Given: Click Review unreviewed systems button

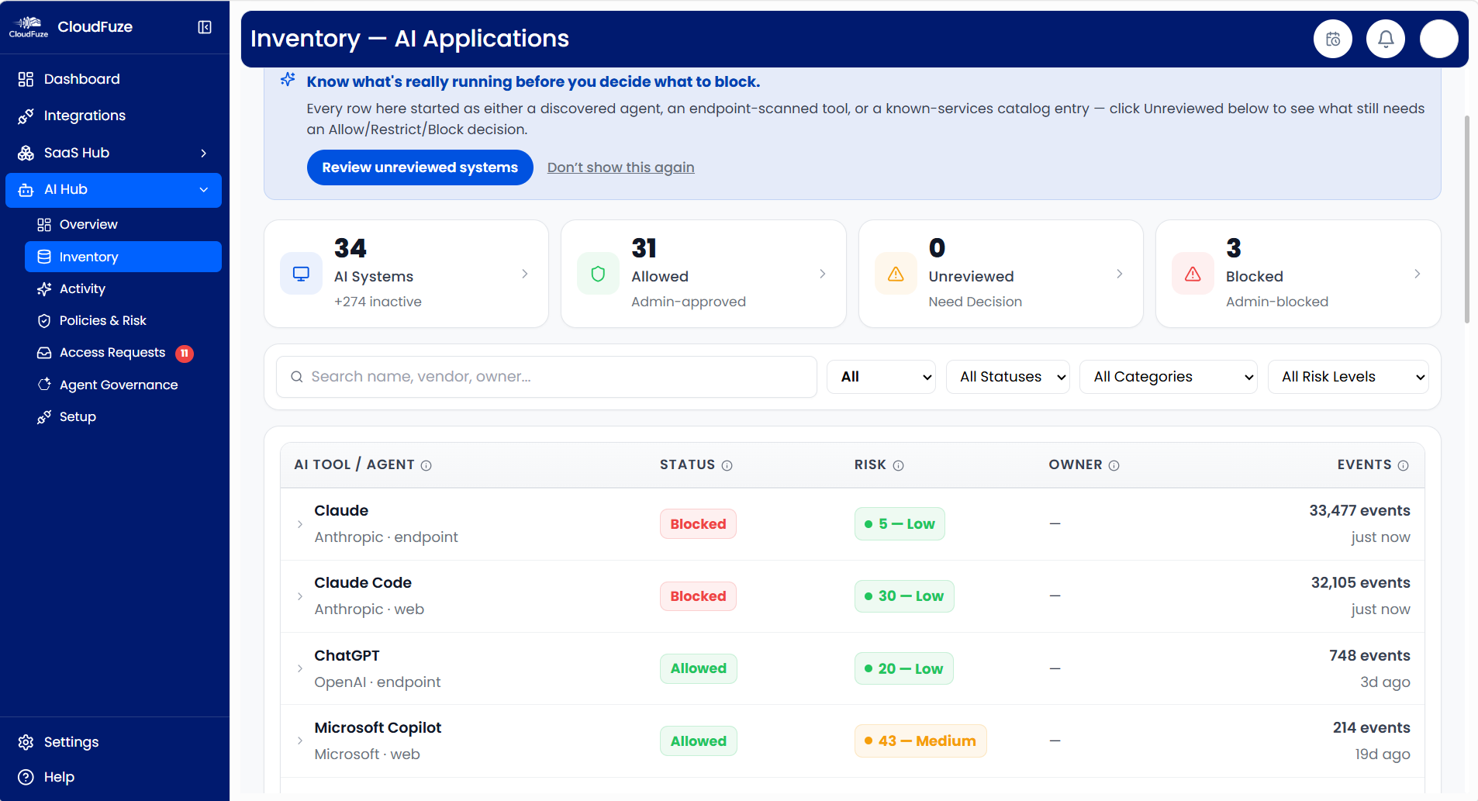Looking at the screenshot, I should pos(420,167).
